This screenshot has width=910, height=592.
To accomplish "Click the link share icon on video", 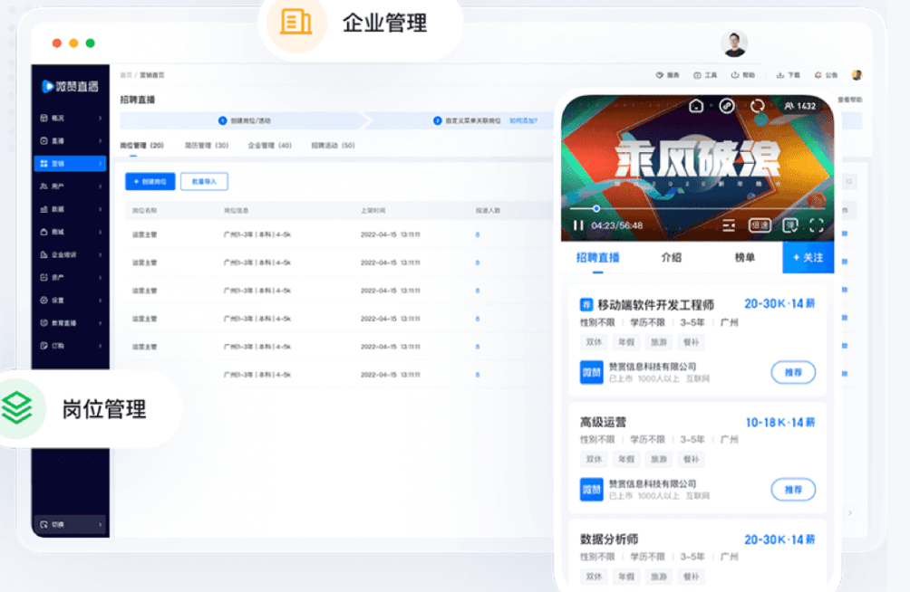I will [727, 106].
